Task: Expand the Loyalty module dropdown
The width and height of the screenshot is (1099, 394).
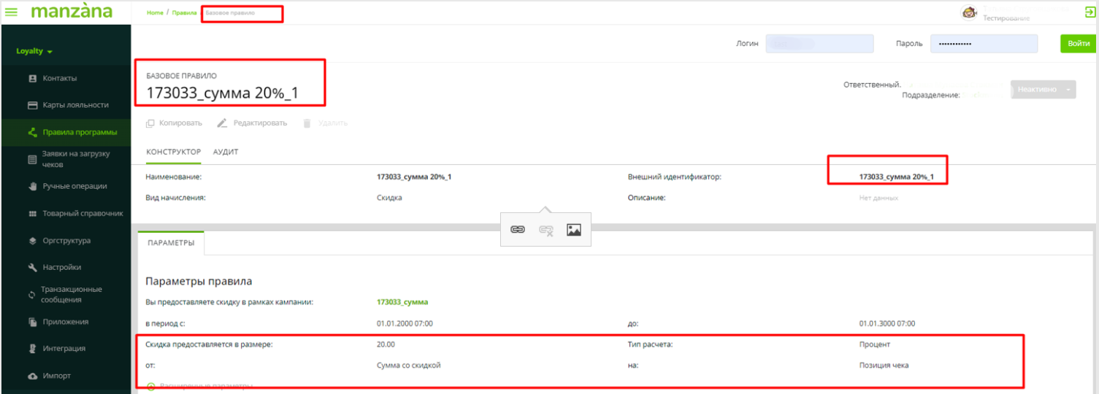Action: 34,52
